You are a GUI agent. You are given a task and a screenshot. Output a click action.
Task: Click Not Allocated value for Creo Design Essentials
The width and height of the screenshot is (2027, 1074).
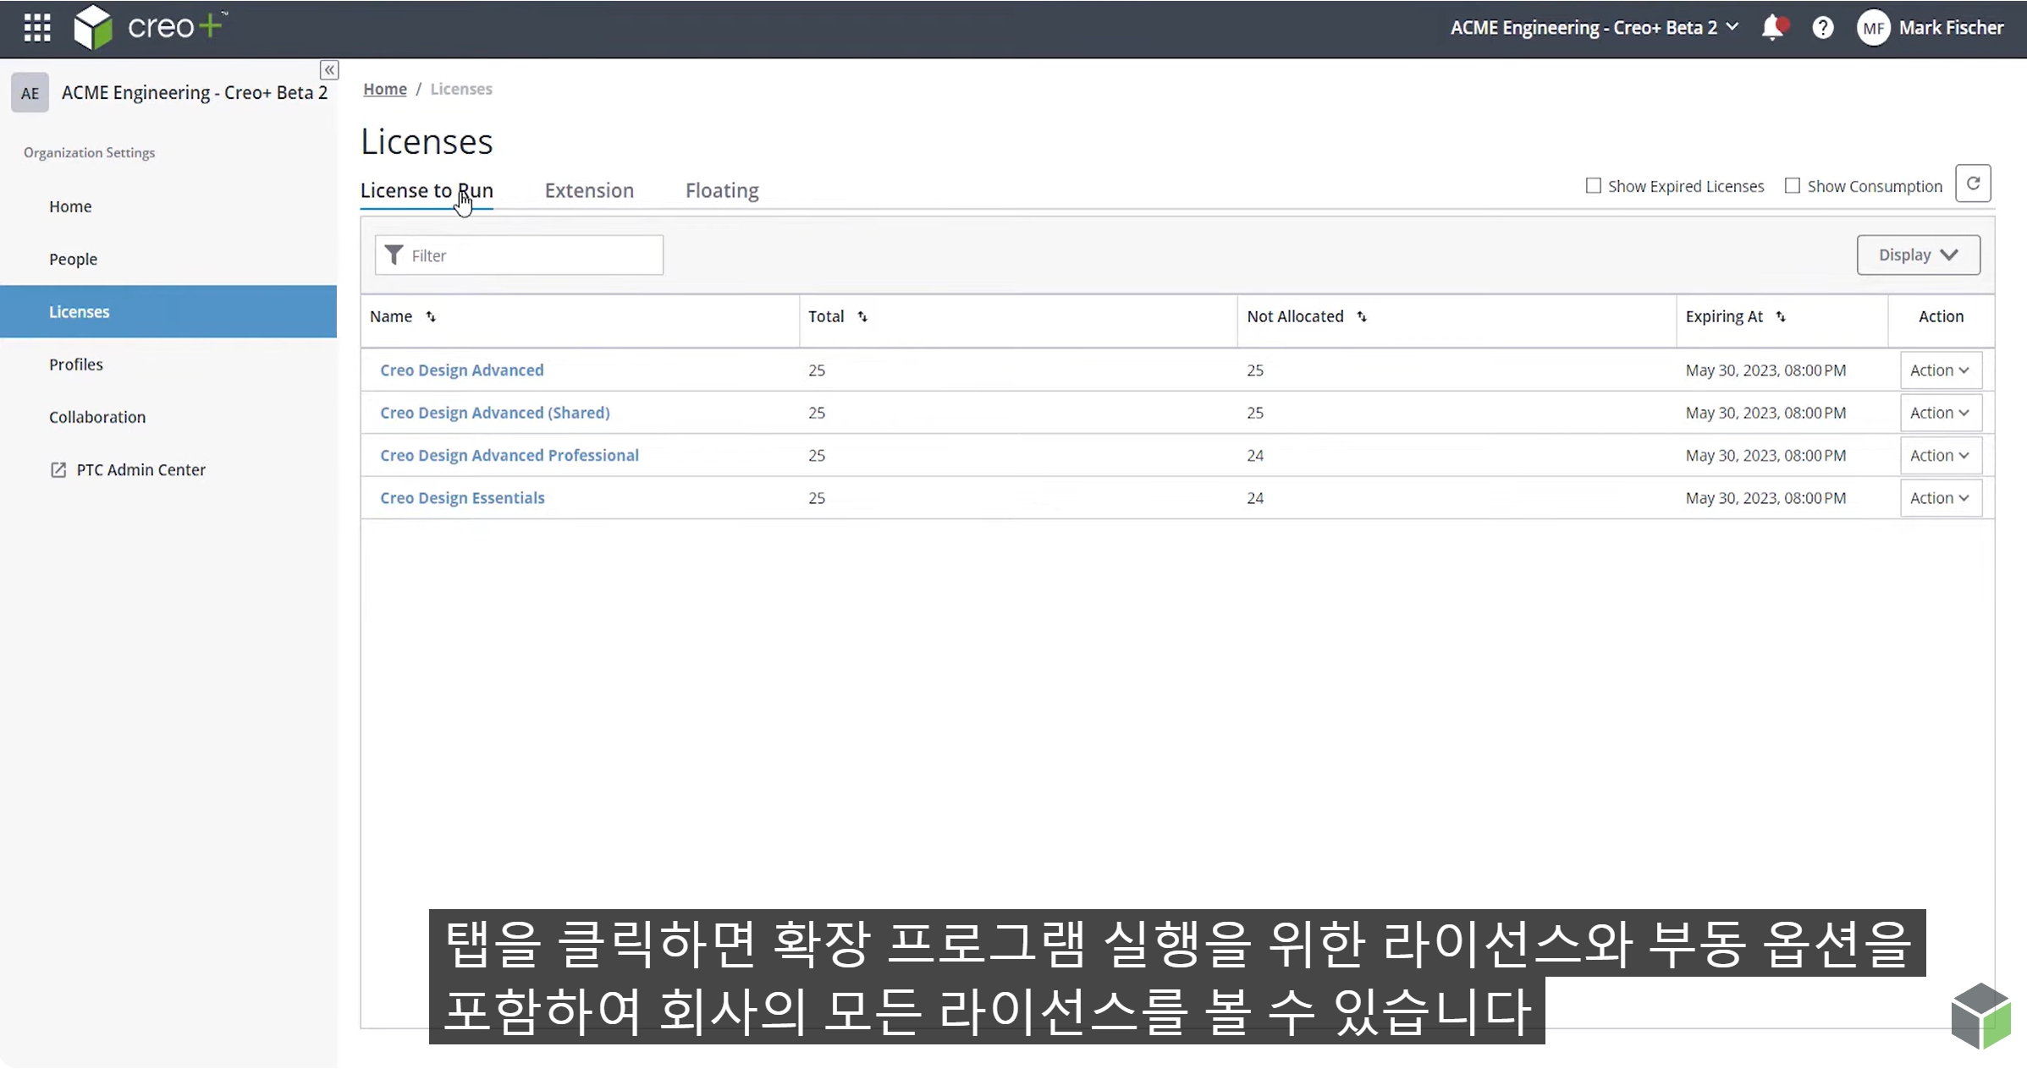click(1255, 498)
